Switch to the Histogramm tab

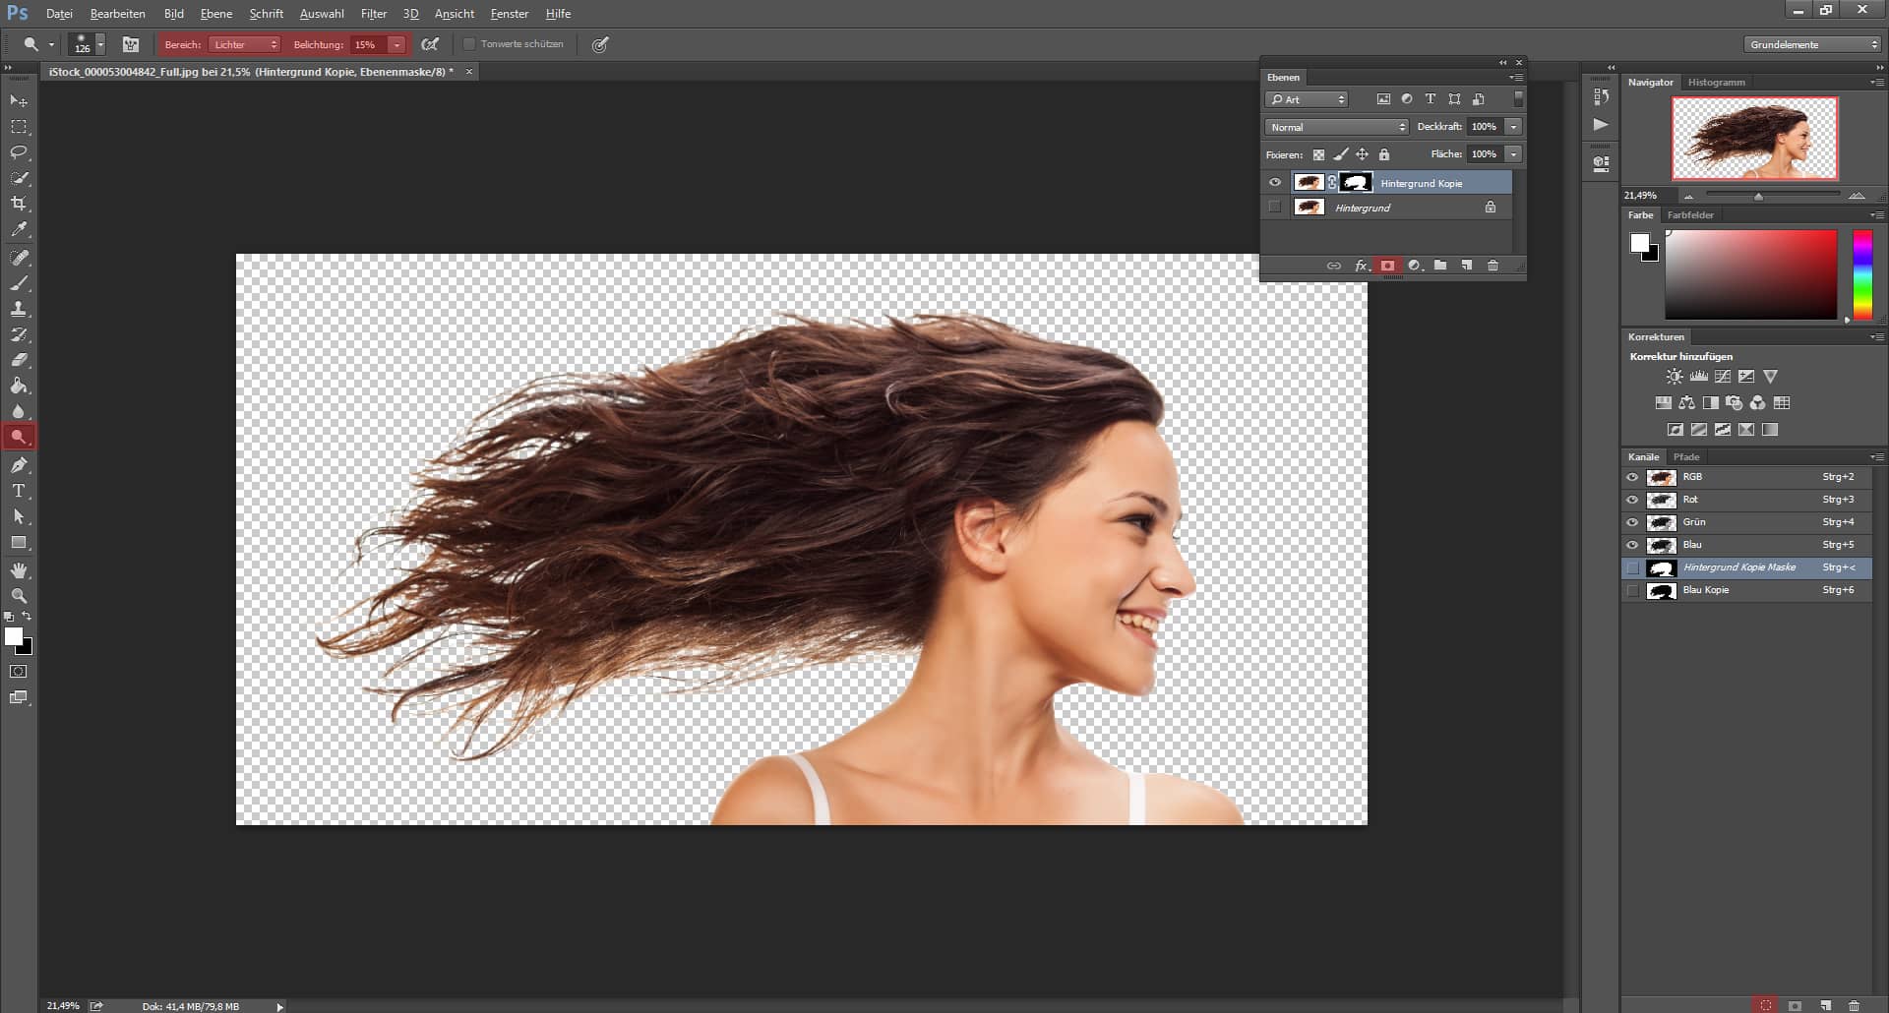[1716, 83]
